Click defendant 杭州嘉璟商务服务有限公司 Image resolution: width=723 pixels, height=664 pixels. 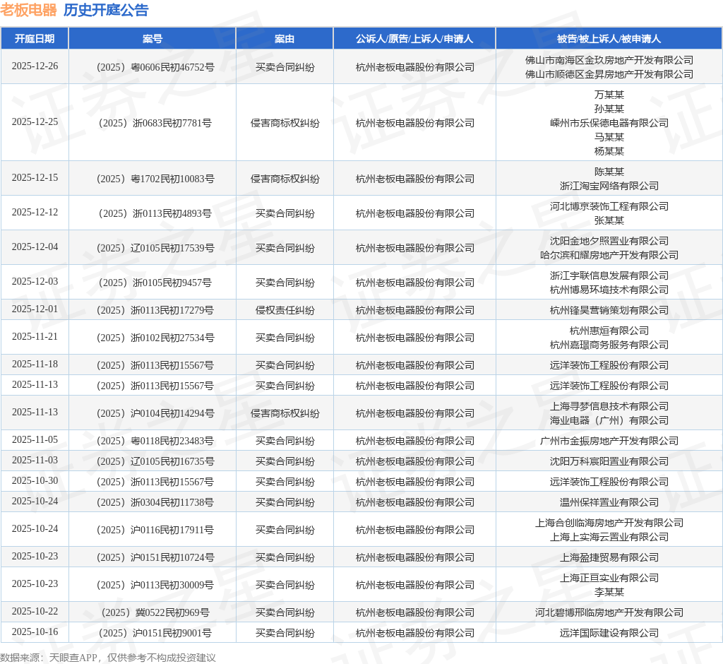(609, 345)
